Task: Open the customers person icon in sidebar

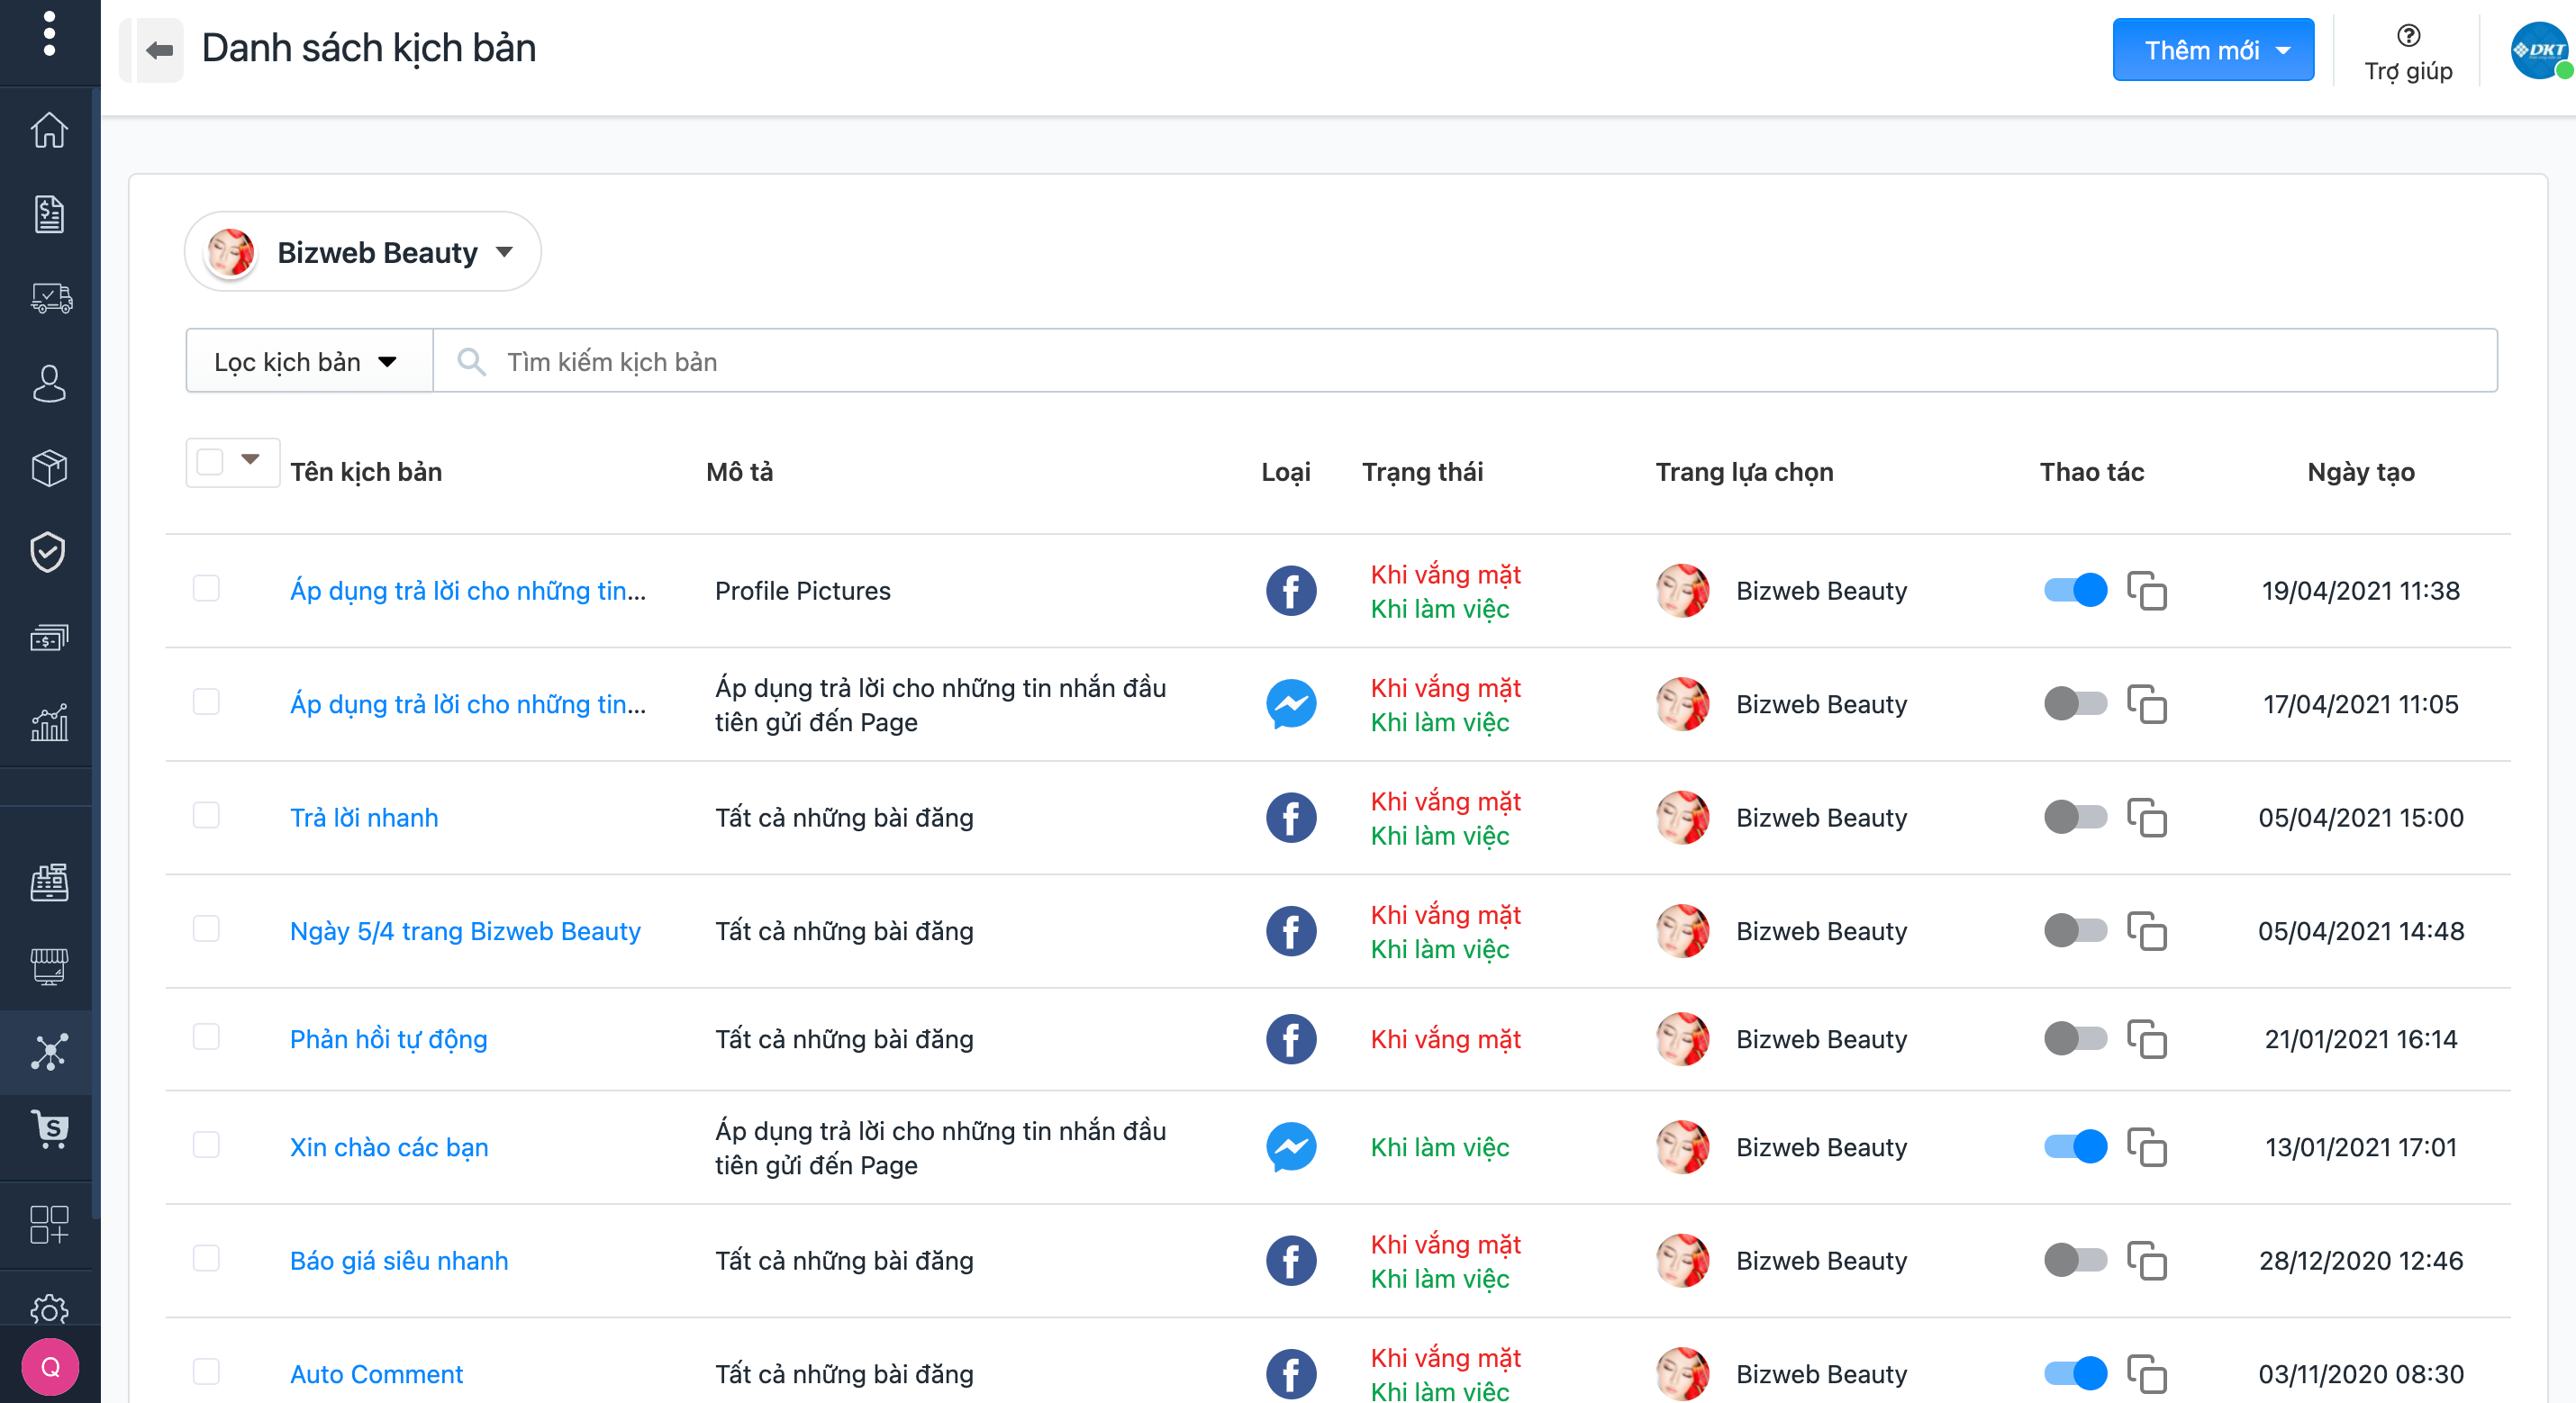Action: [49, 383]
